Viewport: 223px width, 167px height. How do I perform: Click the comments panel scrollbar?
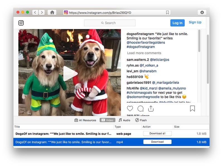(x=199, y=41)
